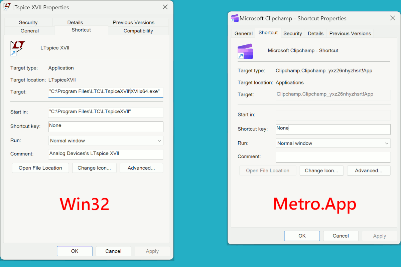Open Advanced options in Clipchamp Properties
Viewport: 401px width, 267px height.
point(369,171)
